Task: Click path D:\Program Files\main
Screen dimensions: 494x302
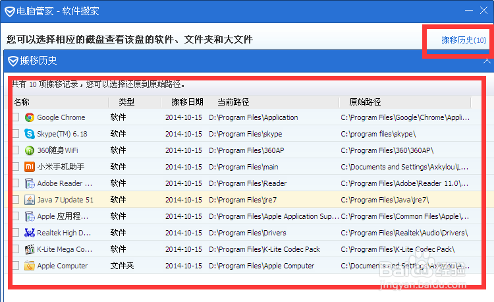Action: [x=244, y=167]
